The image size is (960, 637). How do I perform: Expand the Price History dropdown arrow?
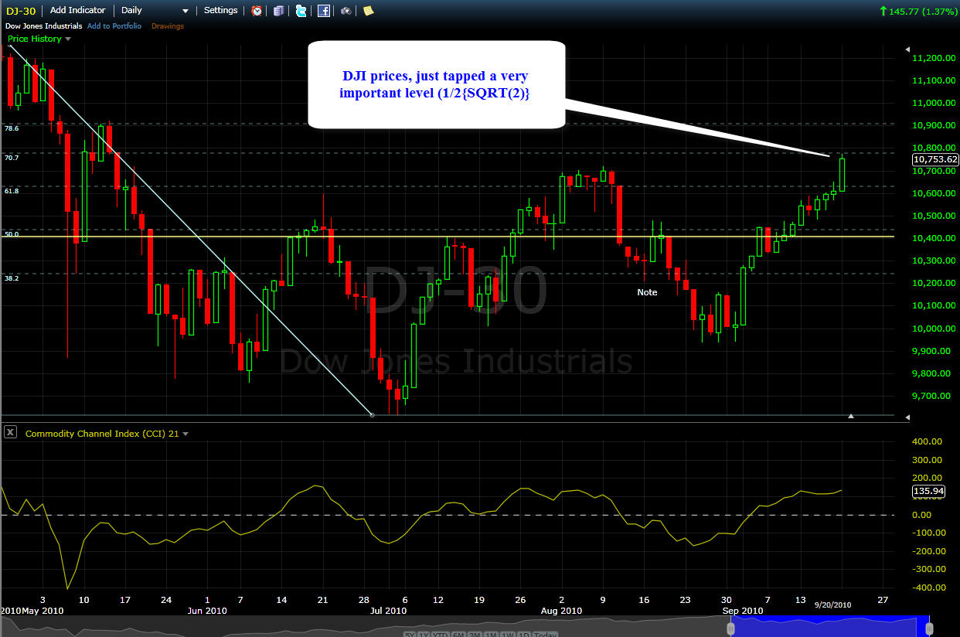click(x=68, y=39)
